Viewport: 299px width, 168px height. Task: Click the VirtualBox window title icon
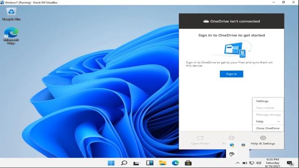pyautogui.click(x=2, y=2)
